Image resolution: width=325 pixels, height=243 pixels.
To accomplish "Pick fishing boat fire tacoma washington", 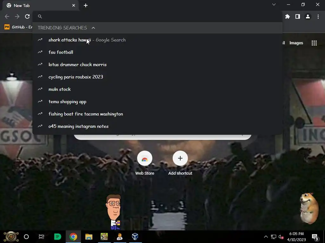I will click(x=157, y=114).
